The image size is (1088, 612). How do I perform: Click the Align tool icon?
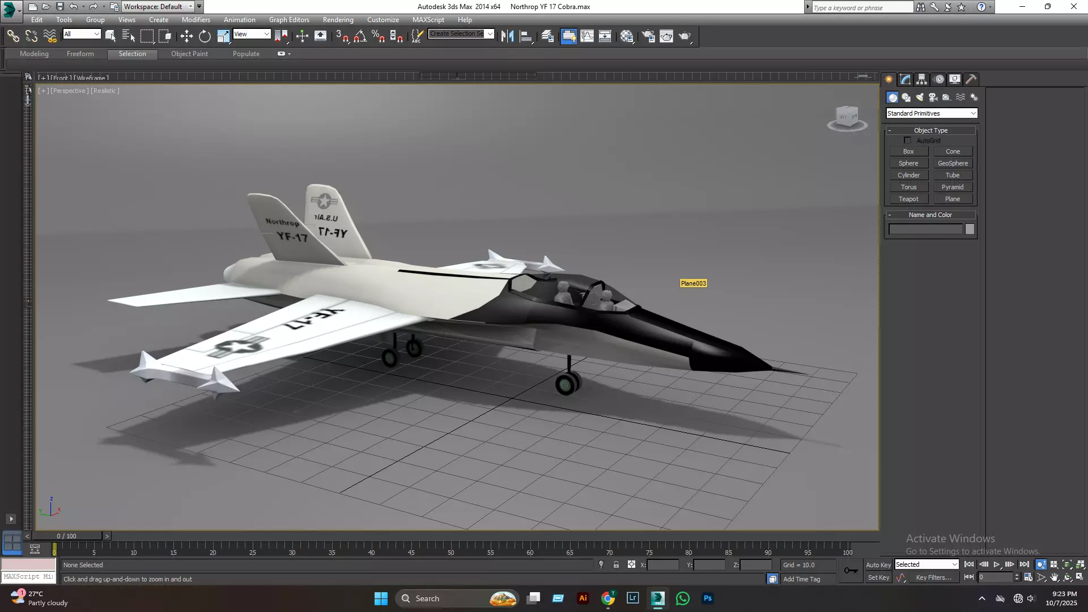(526, 36)
